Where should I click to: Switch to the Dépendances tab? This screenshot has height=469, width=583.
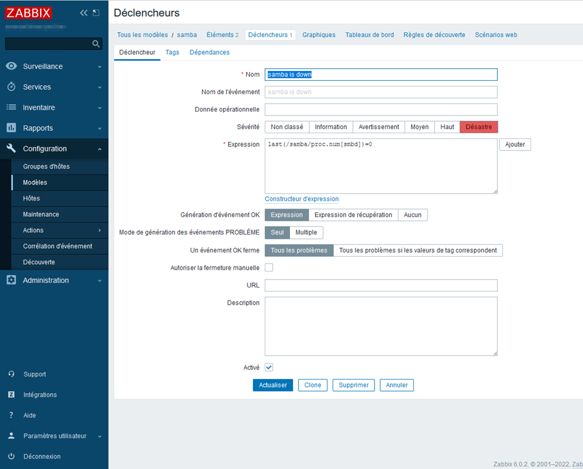(209, 52)
